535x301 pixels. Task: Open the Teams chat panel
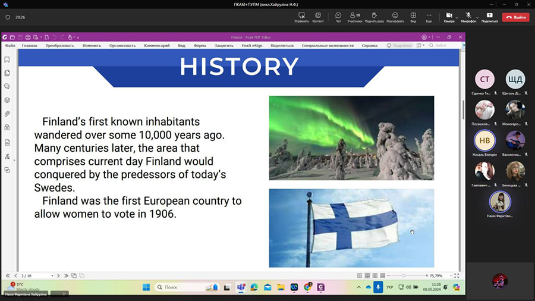click(x=338, y=16)
